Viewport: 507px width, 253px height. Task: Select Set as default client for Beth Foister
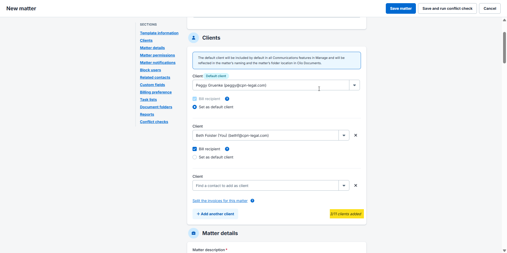195,157
